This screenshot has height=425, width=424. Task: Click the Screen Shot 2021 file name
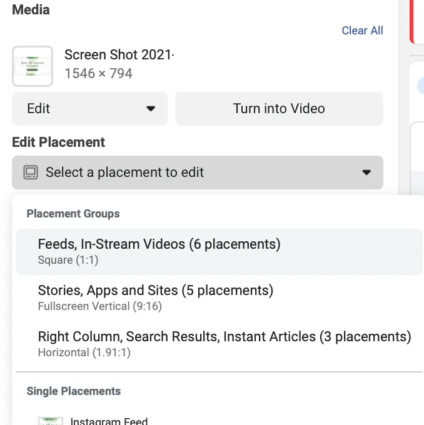click(x=119, y=55)
